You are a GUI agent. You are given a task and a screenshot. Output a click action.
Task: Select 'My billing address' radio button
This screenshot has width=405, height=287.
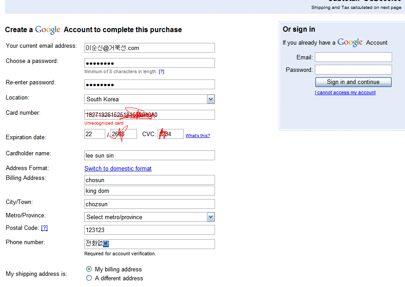89,269
